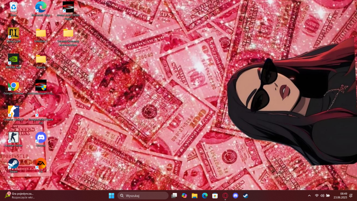357x201 pixels.
Task: Click the Dying Light shortcut
Action: click(x=14, y=35)
